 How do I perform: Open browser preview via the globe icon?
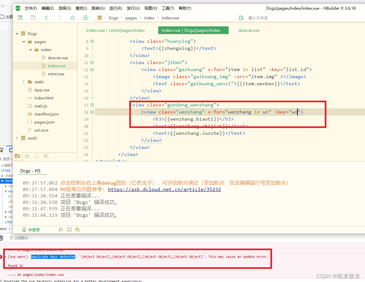(x=46, y=156)
